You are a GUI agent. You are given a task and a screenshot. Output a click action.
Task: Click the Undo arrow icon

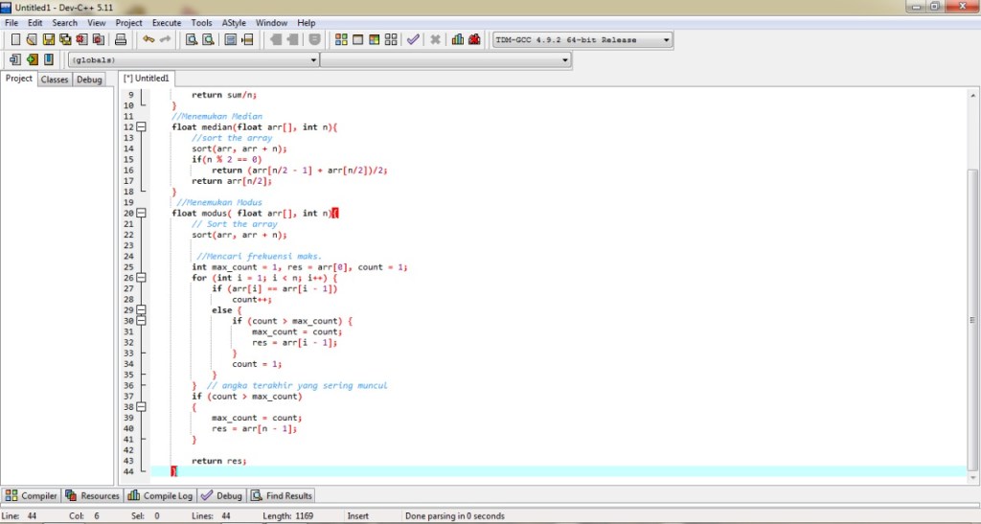[x=148, y=40]
